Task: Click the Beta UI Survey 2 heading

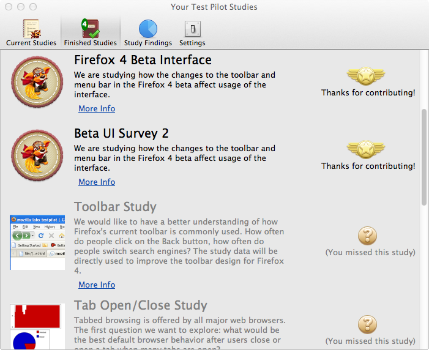Action: click(121, 133)
